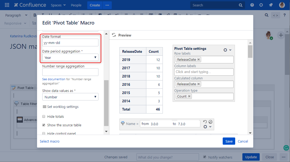
Task: Open the settings gear in top bar
Action: pyautogui.click(x=261, y=5)
